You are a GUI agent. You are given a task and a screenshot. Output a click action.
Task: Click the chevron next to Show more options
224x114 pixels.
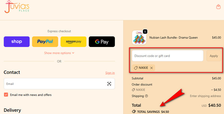tap(73, 53)
